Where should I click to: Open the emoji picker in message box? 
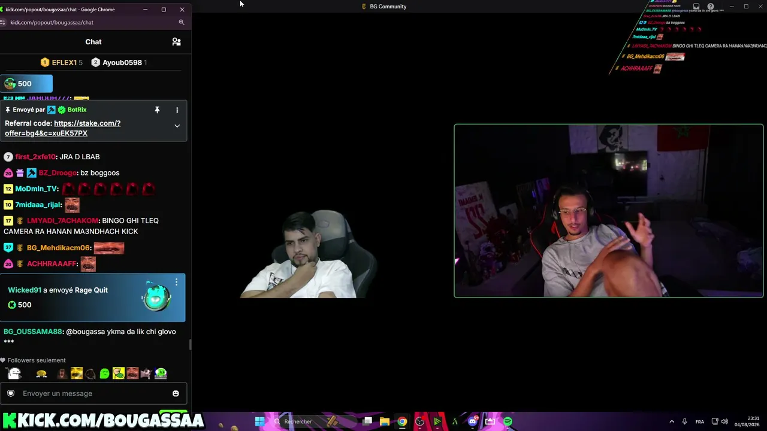176,394
